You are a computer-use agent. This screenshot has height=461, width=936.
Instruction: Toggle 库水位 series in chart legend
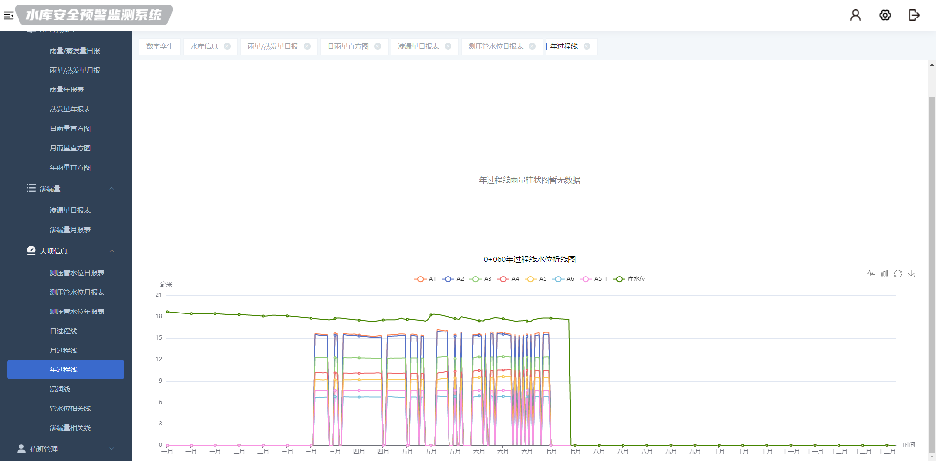coord(629,279)
